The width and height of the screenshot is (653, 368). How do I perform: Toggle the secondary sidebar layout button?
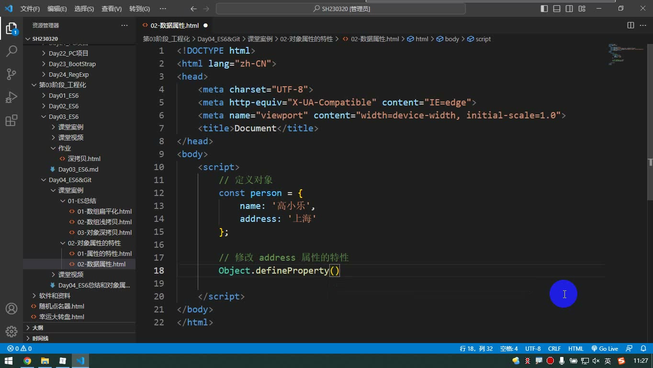(569, 9)
